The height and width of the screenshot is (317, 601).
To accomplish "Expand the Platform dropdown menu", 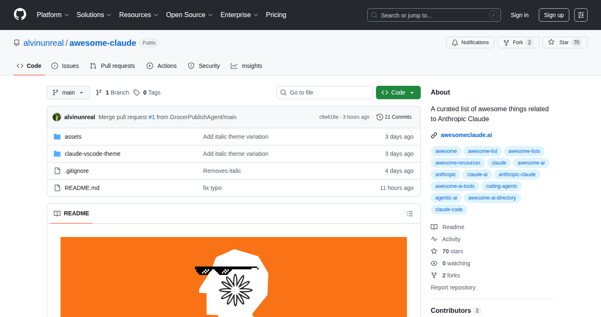I will tap(53, 15).
